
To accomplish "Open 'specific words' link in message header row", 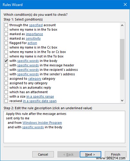I will tap(28, 65).
